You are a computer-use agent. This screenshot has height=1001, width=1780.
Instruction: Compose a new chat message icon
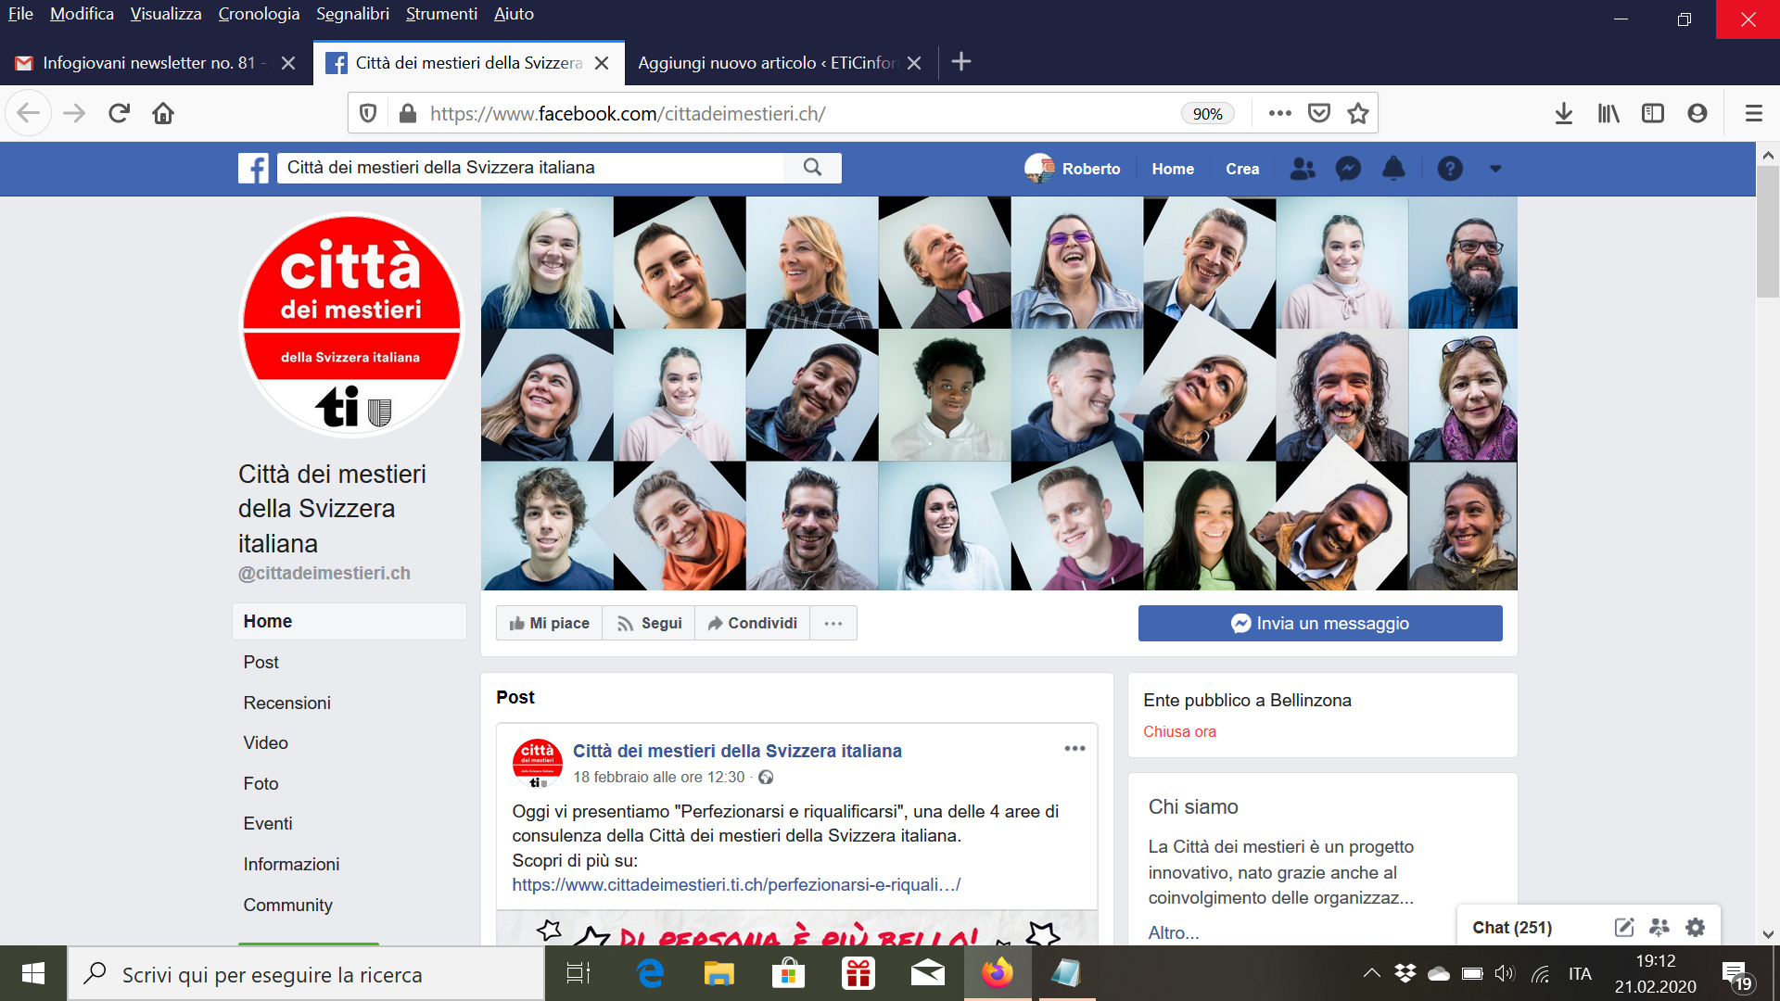coord(1624,927)
